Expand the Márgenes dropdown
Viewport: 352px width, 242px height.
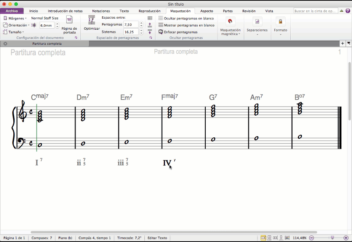[x=15, y=18]
